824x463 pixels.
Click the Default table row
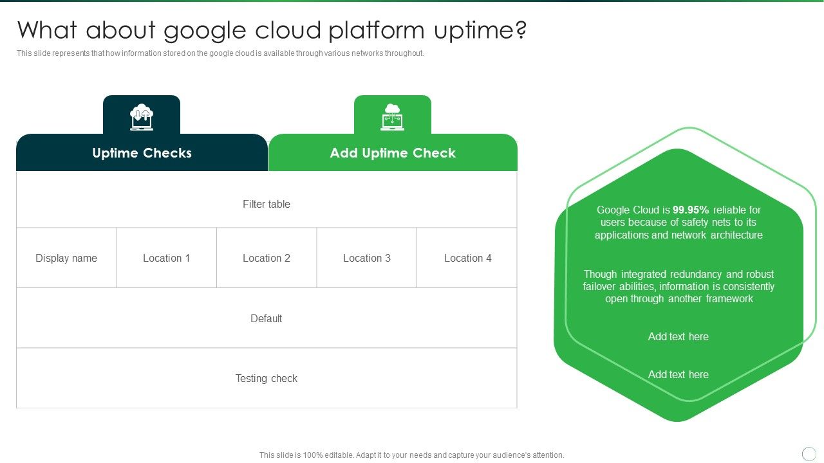click(267, 318)
